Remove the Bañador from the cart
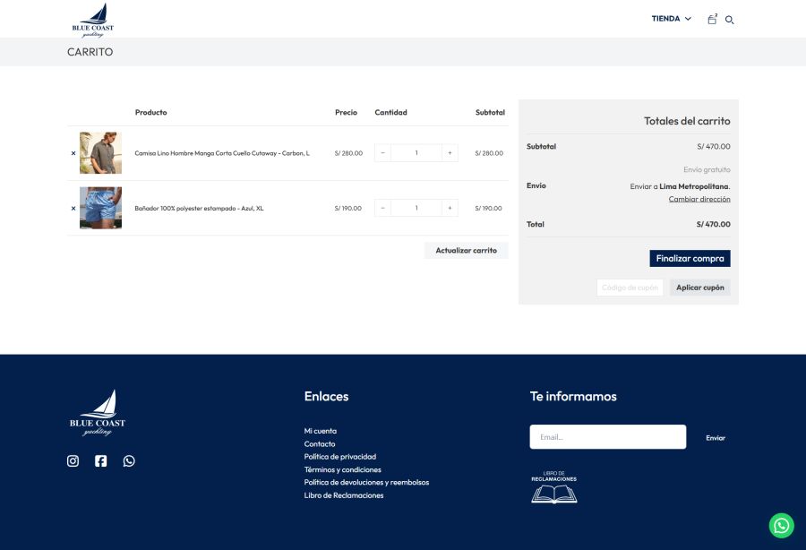Viewport: 806px width, 550px height. [x=73, y=207]
